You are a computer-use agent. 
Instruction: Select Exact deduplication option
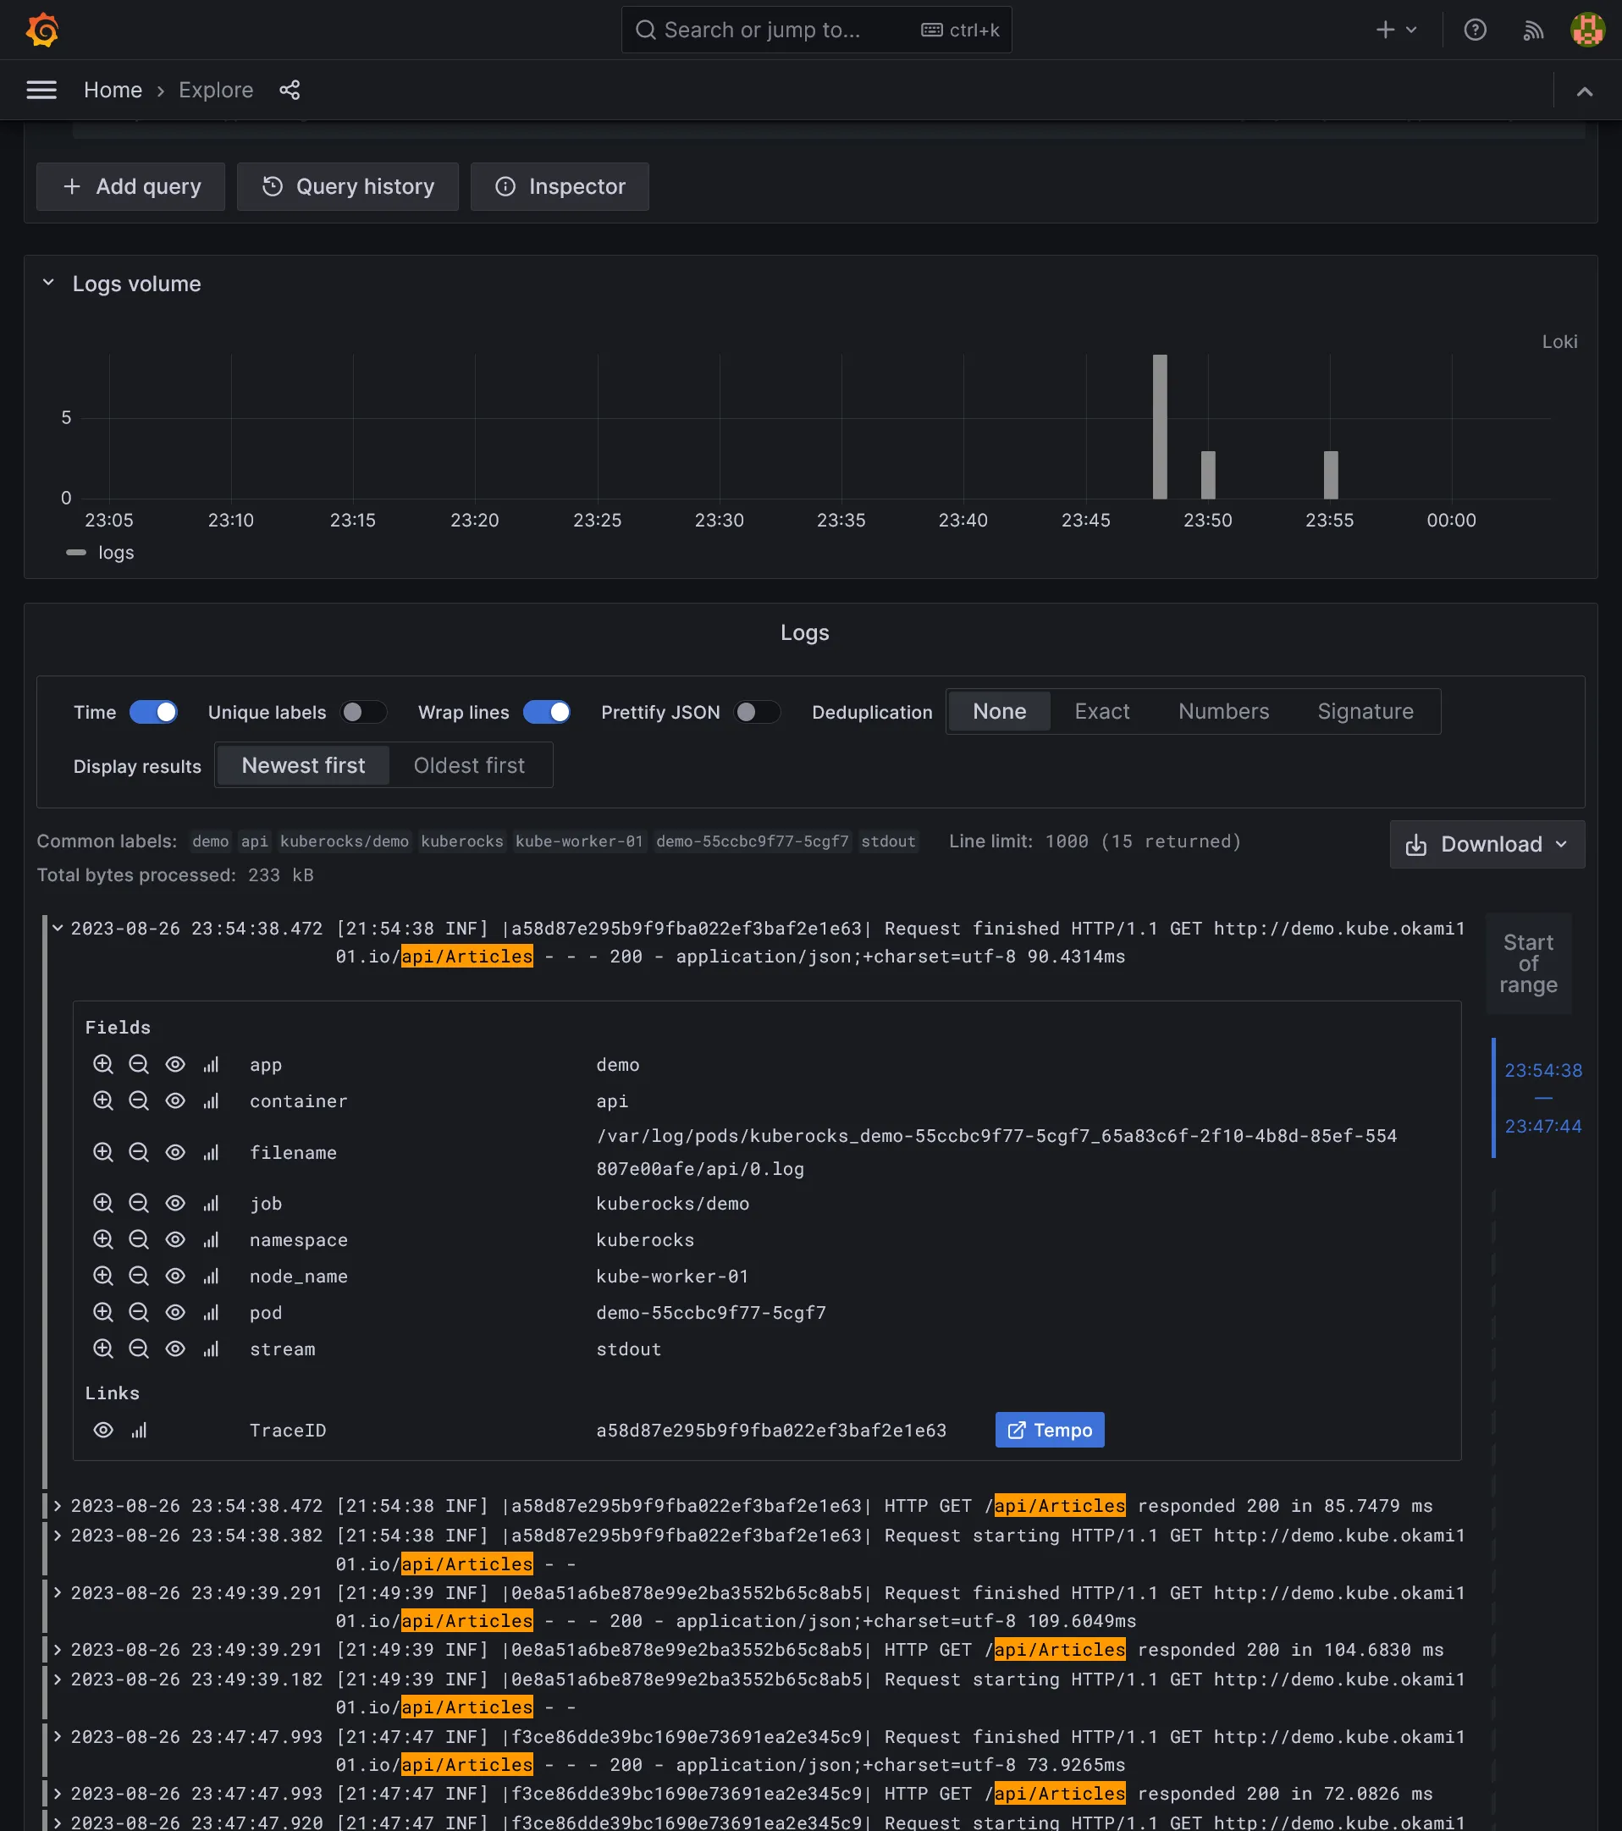(1101, 711)
